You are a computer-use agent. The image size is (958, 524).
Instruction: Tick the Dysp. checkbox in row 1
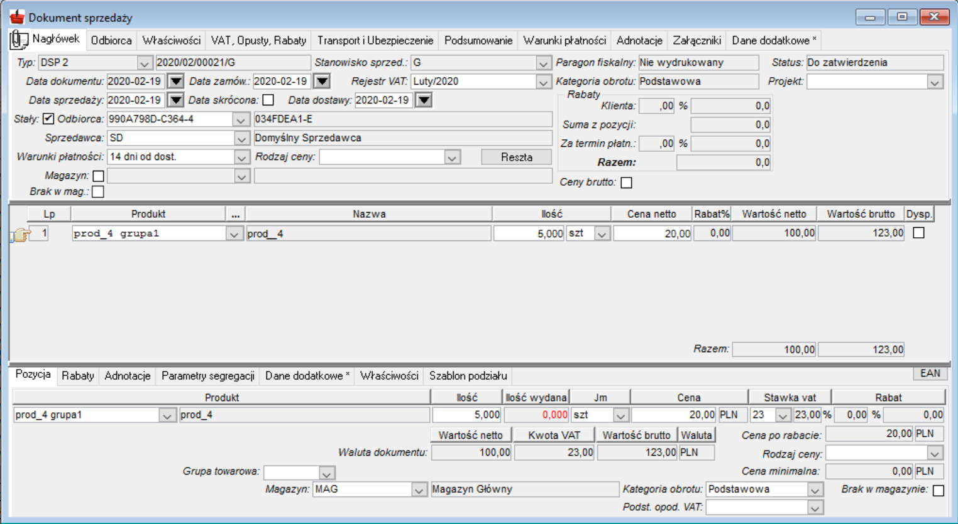tap(918, 233)
